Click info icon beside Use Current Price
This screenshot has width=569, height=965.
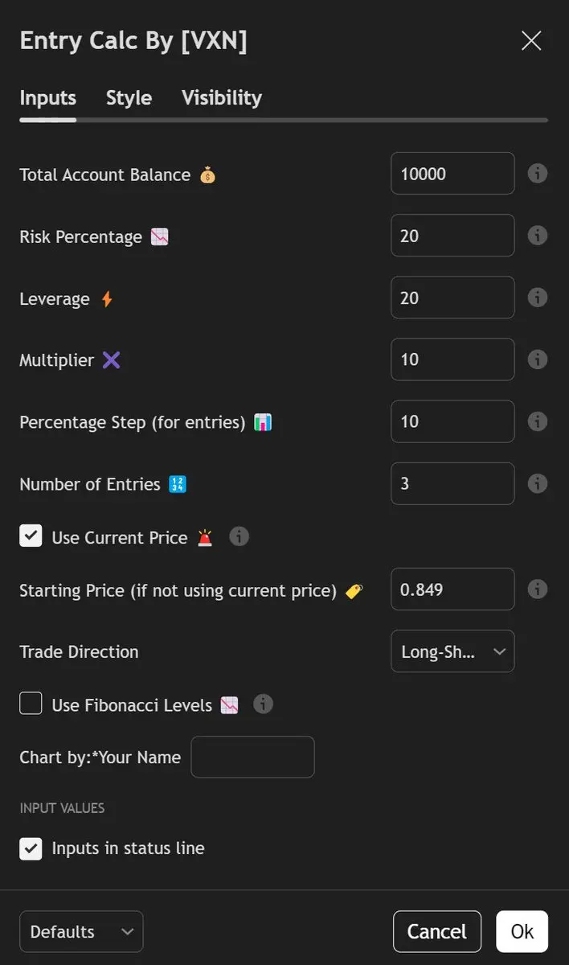coord(239,536)
